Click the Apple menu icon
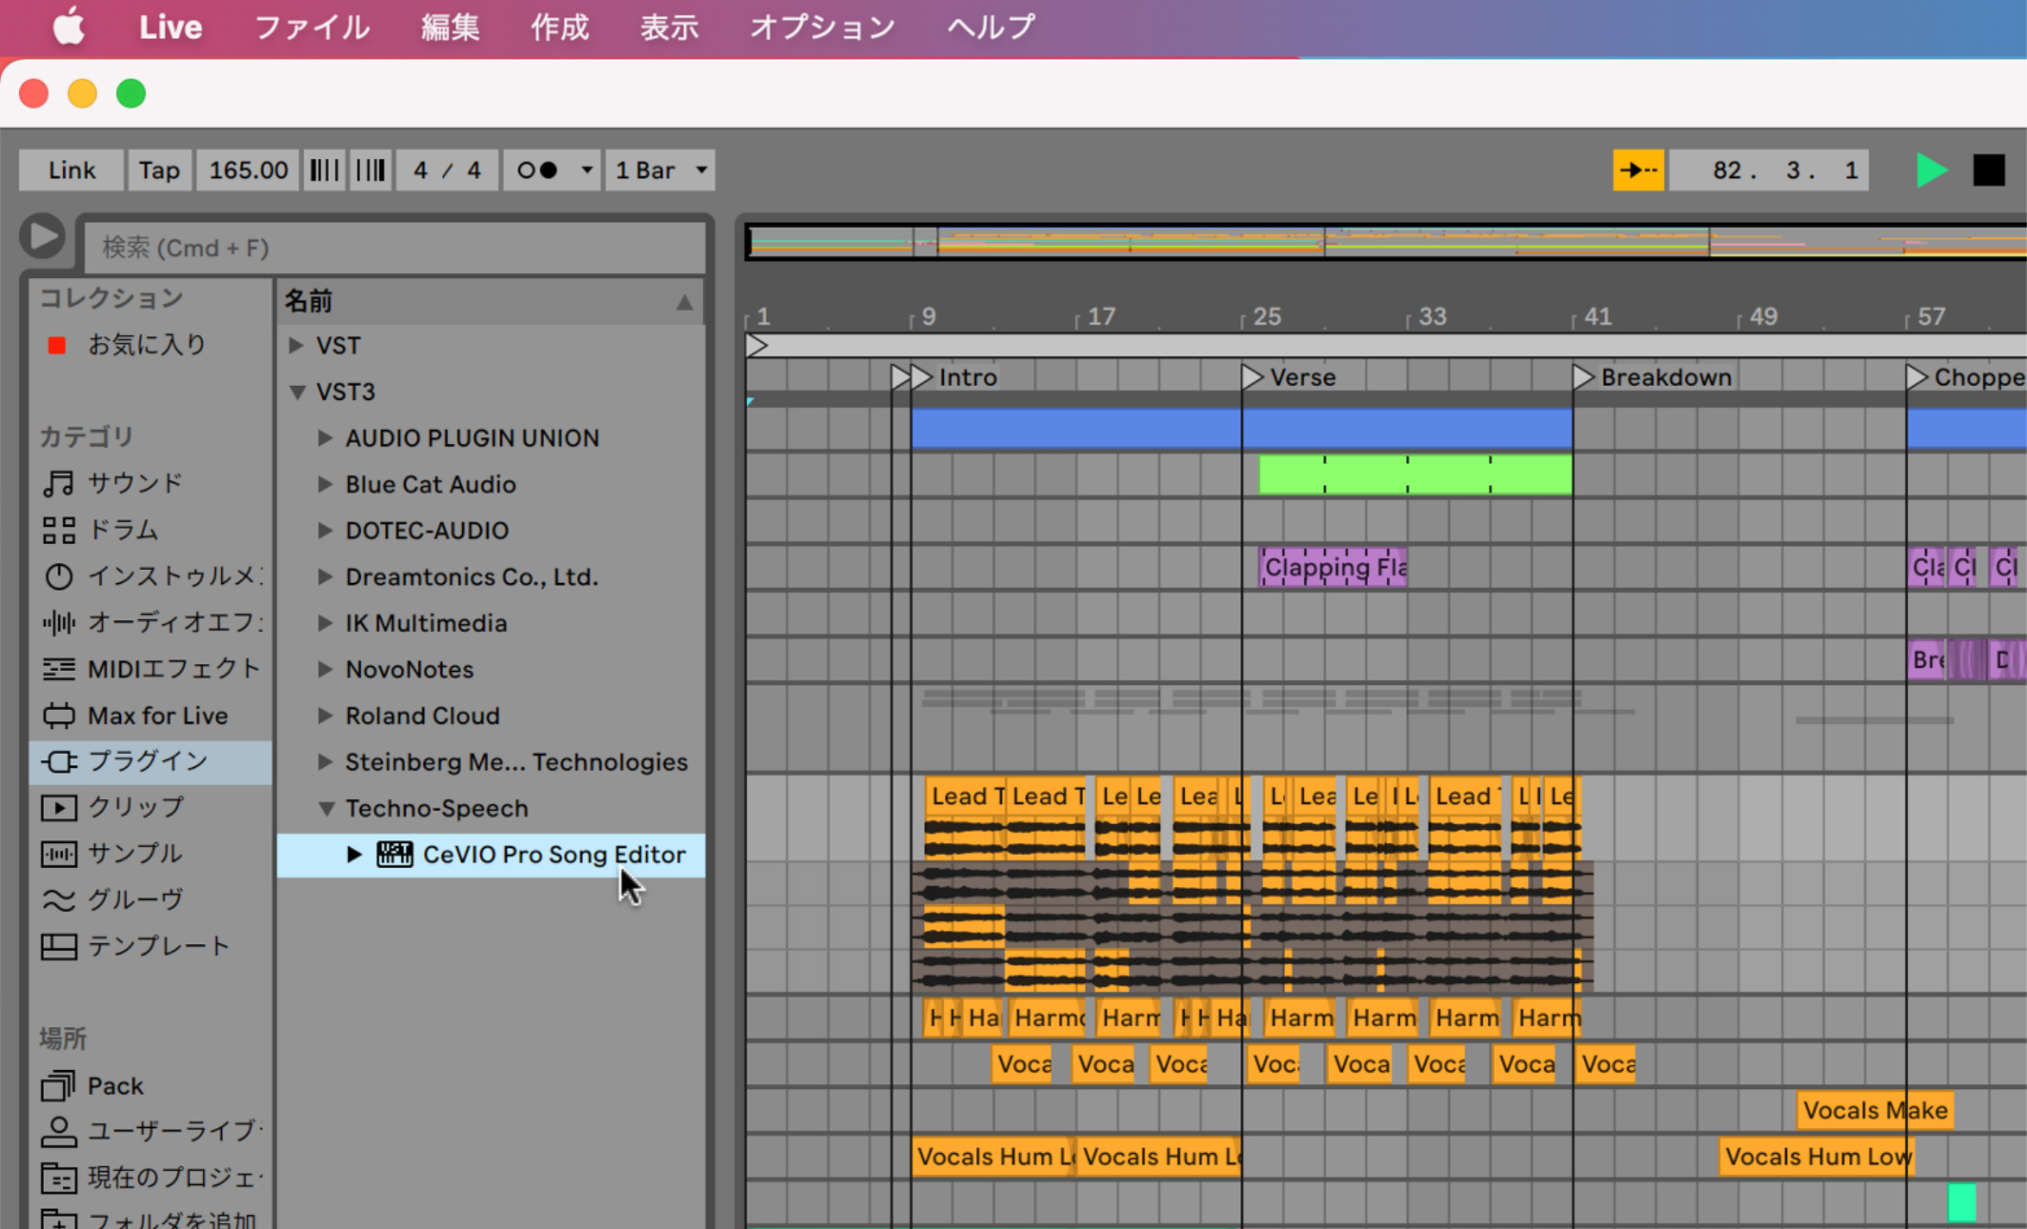Viewport: 2027px width, 1229px height. click(x=69, y=27)
